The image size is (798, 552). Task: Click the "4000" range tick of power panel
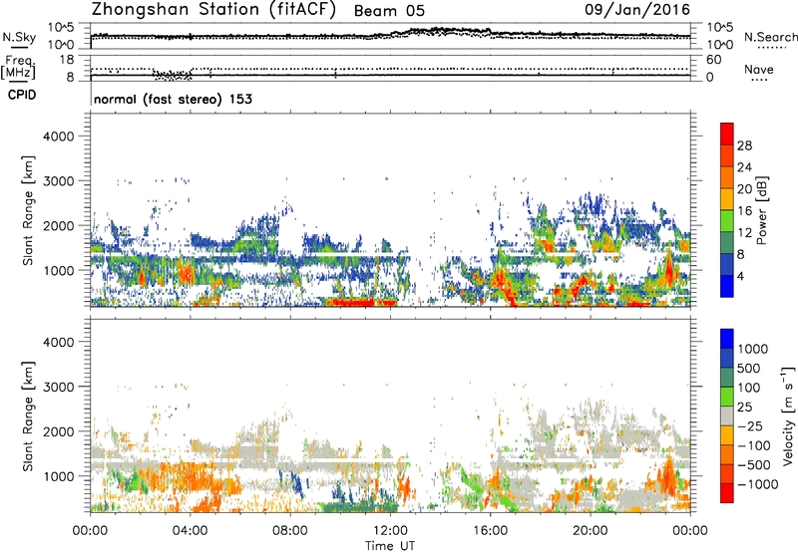59,137
